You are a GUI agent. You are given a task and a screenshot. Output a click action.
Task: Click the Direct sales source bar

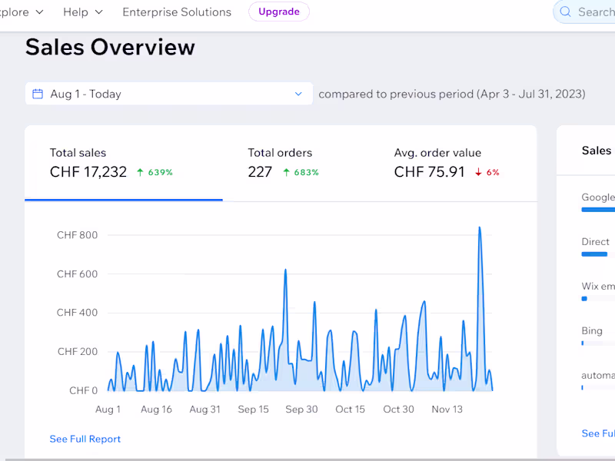point(595,254)
